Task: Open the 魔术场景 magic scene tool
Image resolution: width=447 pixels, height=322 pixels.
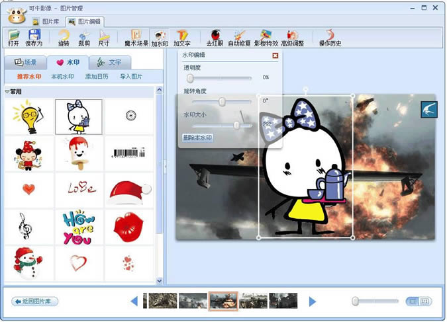Action: [x=136, y=38]
